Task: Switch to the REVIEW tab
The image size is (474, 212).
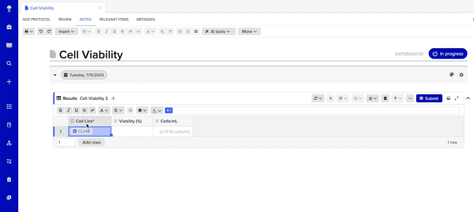Action: click(65, 20)
